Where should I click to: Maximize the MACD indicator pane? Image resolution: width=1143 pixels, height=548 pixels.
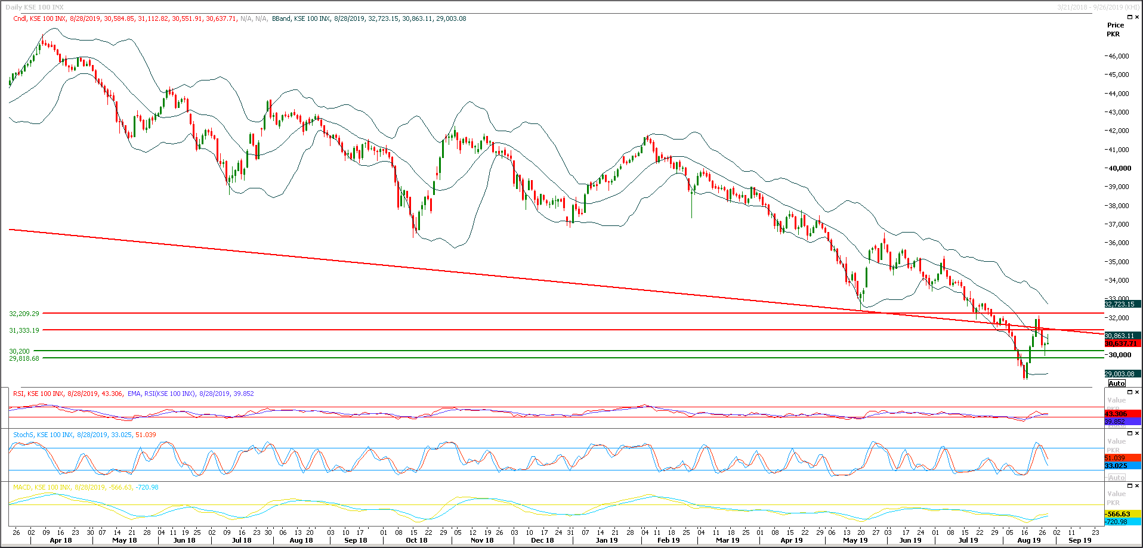click(1130, 485)
